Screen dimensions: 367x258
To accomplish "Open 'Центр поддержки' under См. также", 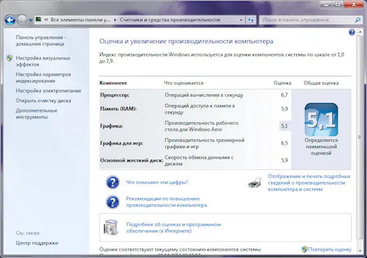I will pos(37,243).
